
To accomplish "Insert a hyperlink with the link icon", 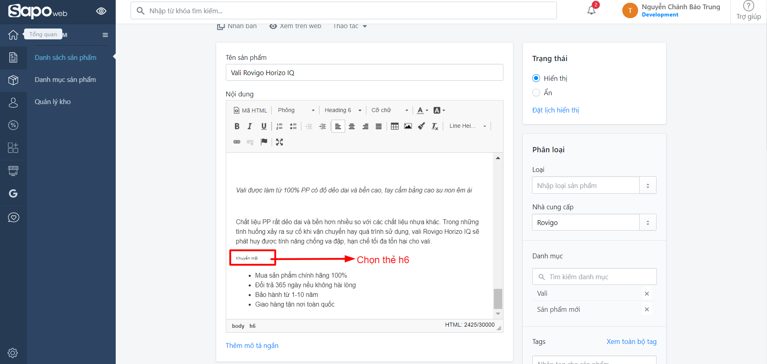I will (237, 142).
